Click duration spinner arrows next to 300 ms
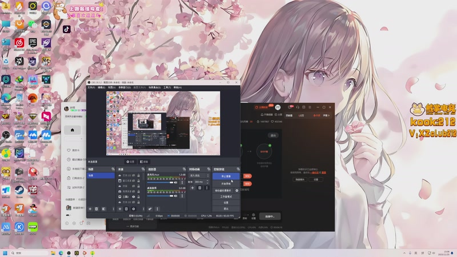The width and height of the screenshot is (457, 257). [207, 182]
